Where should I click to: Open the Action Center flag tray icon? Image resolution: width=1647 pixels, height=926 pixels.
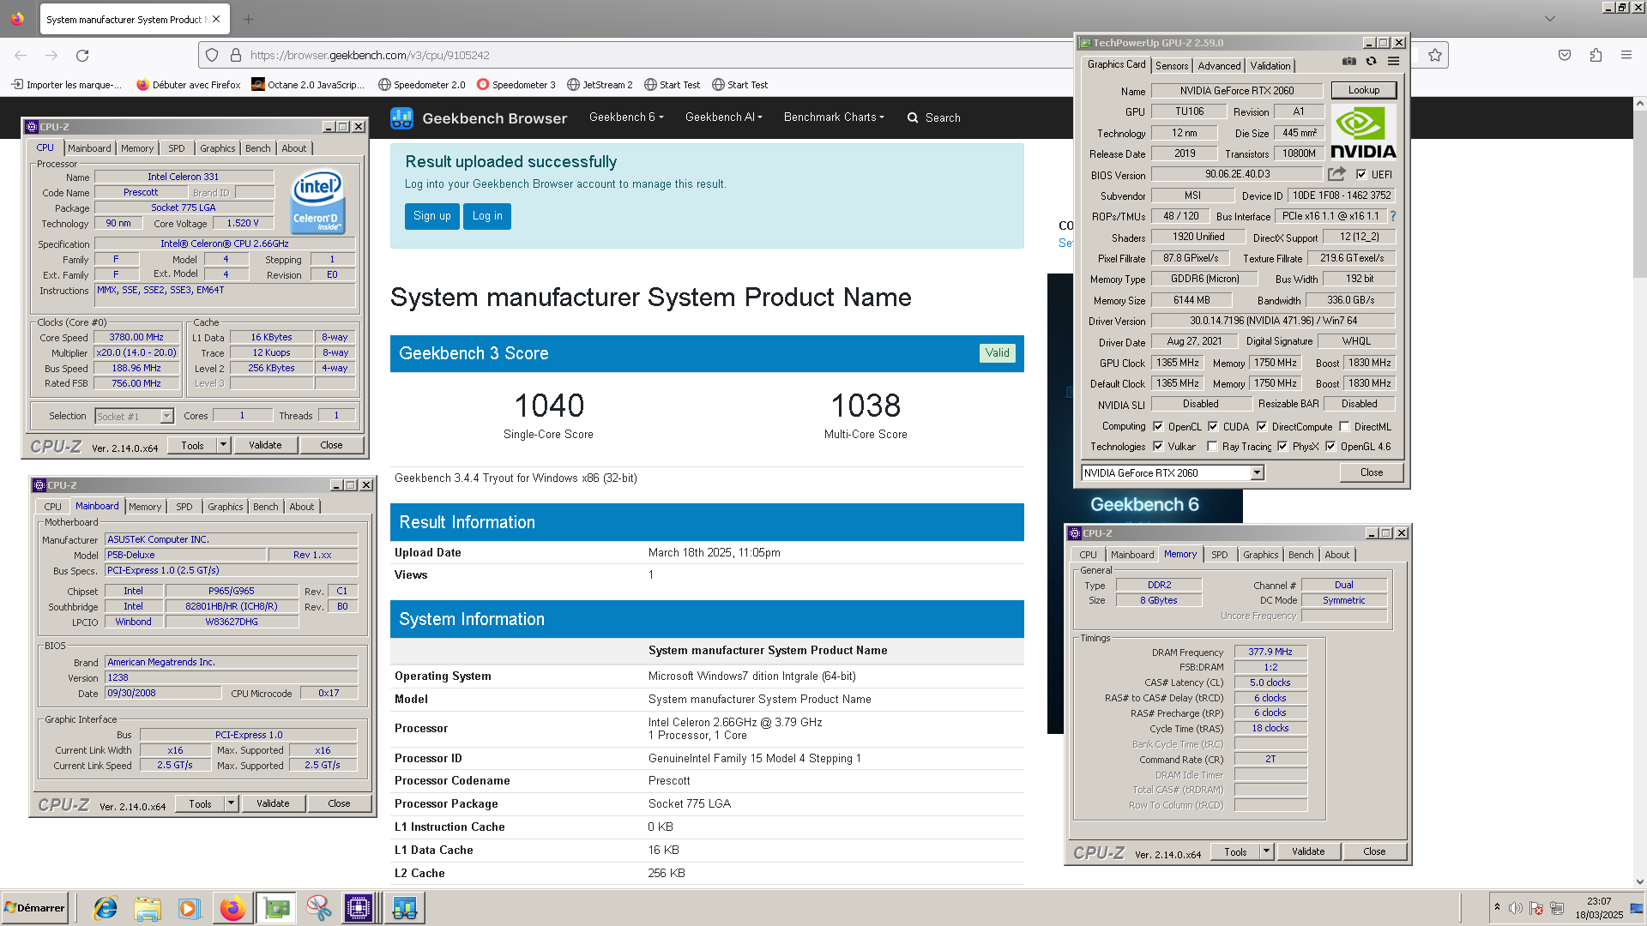1536,908
